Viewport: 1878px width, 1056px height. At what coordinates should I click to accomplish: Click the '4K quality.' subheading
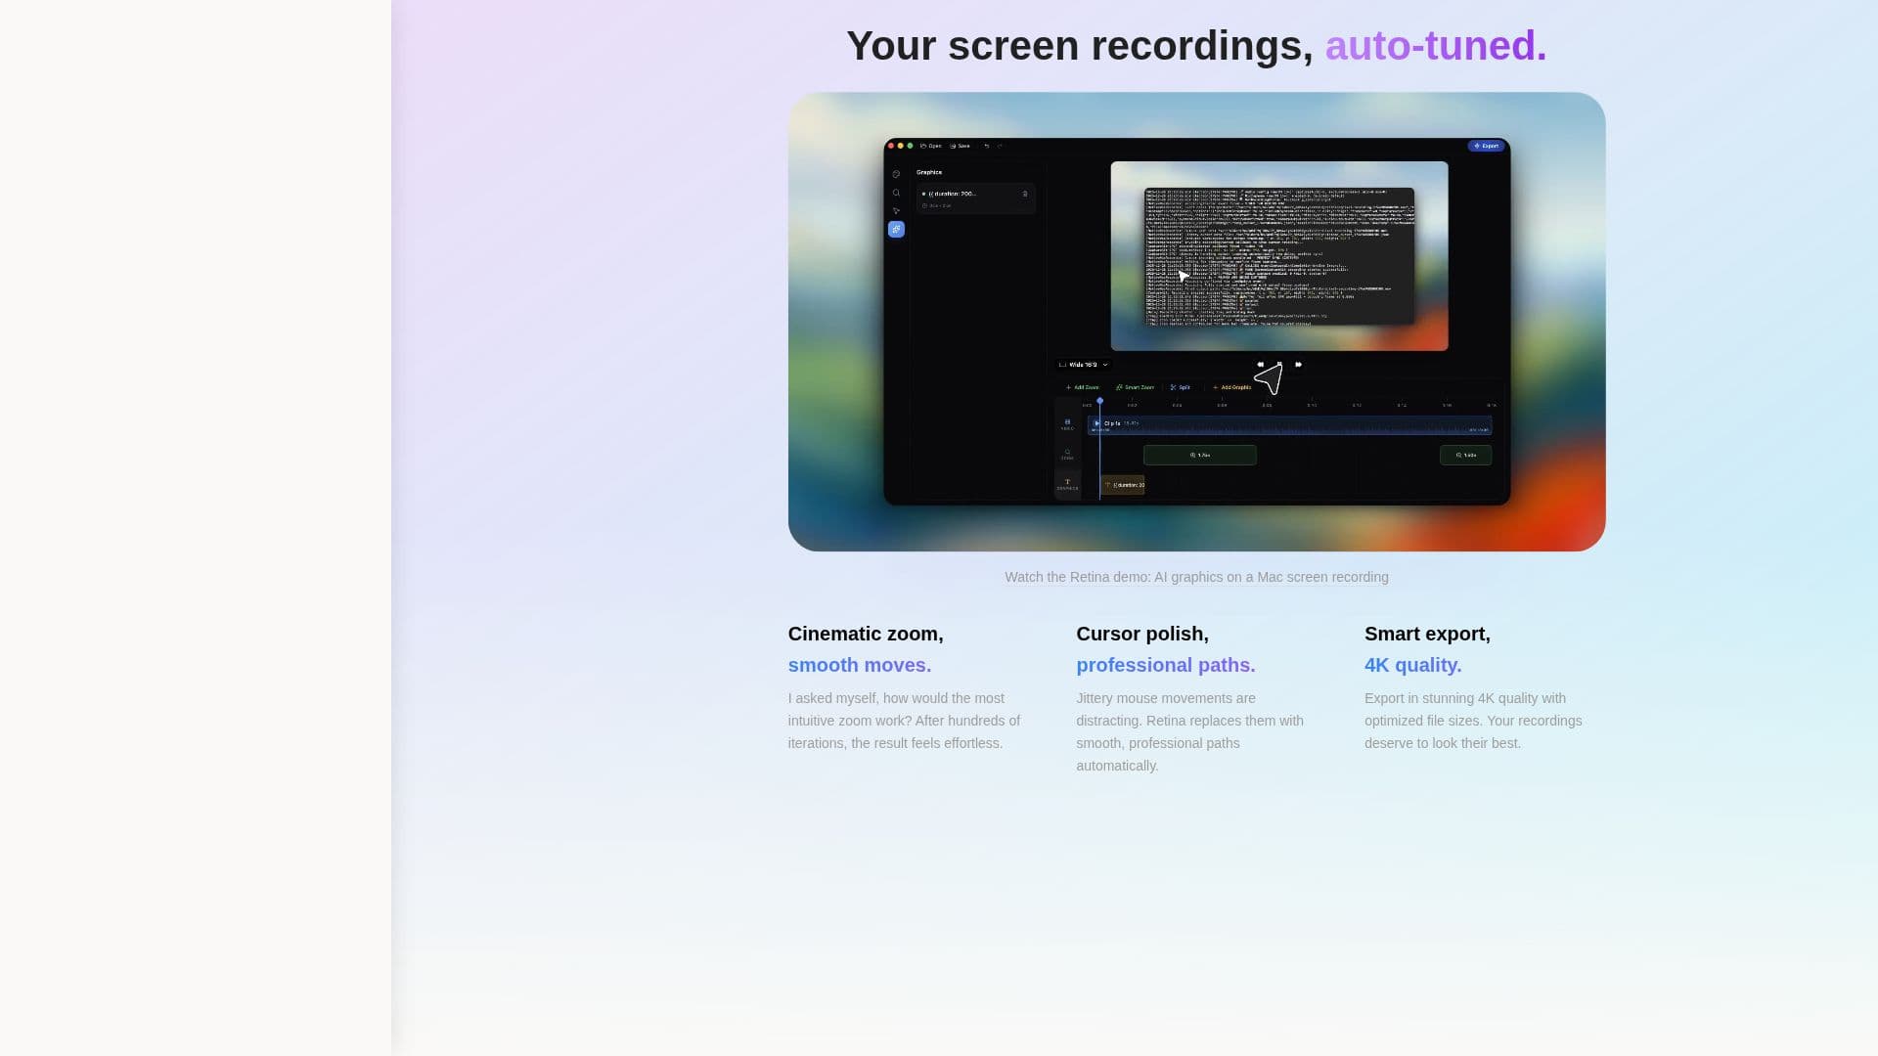[1413, 665]
